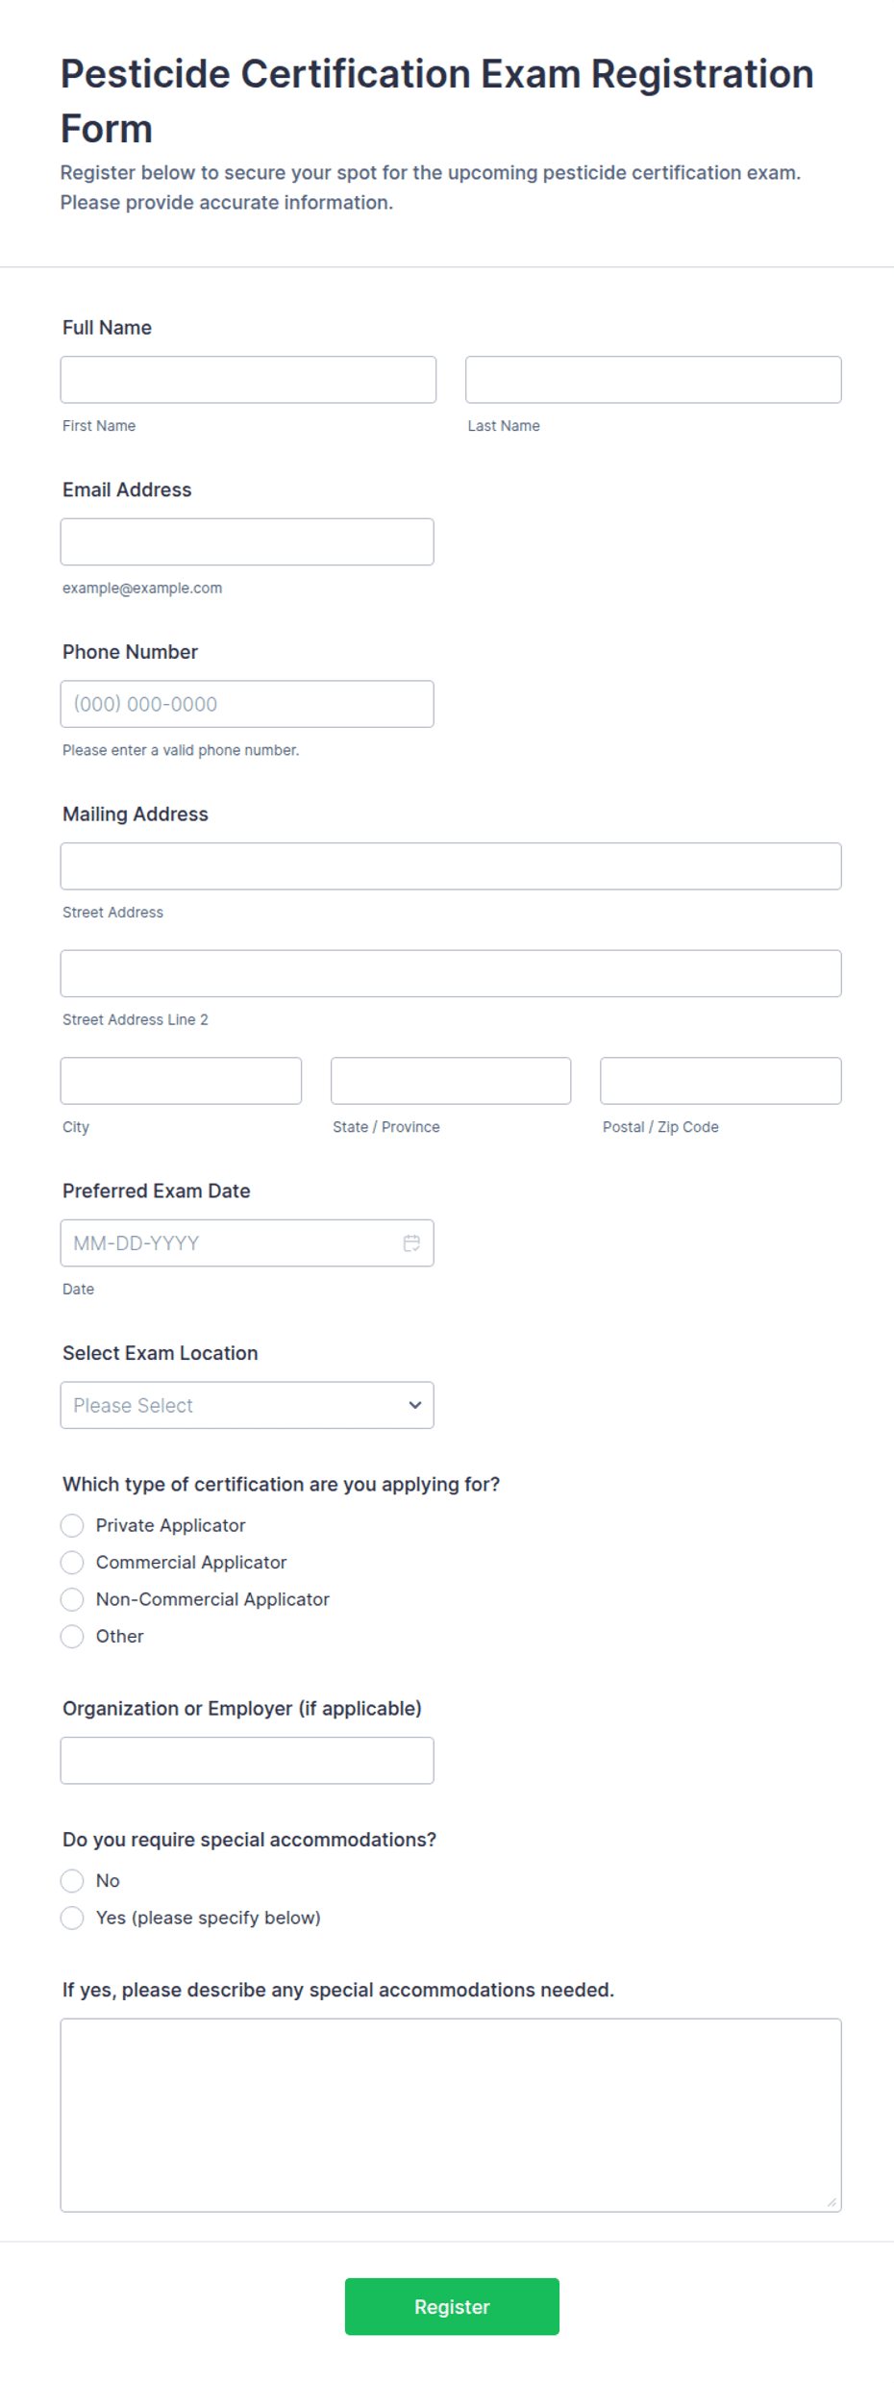The image size is (894, 2383).
Task: Focus the First Name input field
Action: [x=248, y=380]
